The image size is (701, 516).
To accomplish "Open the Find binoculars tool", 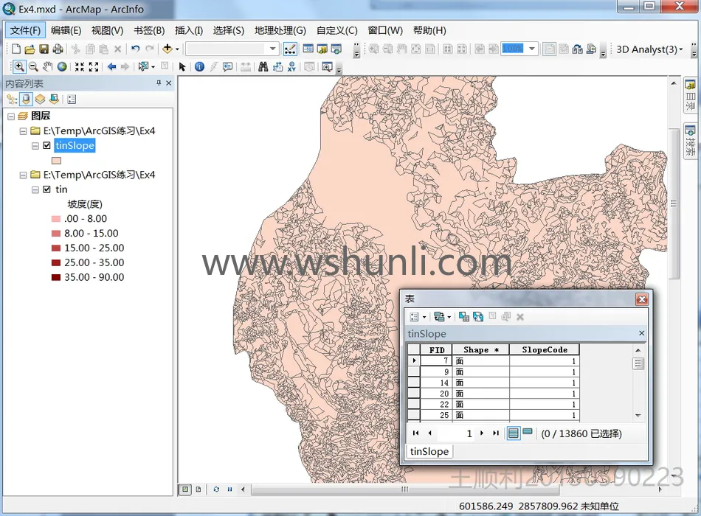I will click(x=263, y=66).
